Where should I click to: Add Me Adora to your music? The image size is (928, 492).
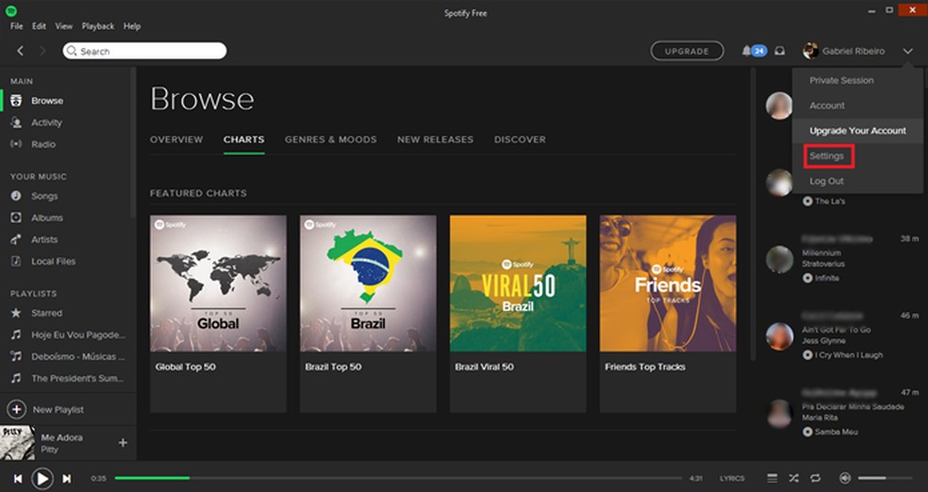123,442
